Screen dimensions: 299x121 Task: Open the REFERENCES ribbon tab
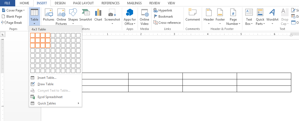pos(111,3)
